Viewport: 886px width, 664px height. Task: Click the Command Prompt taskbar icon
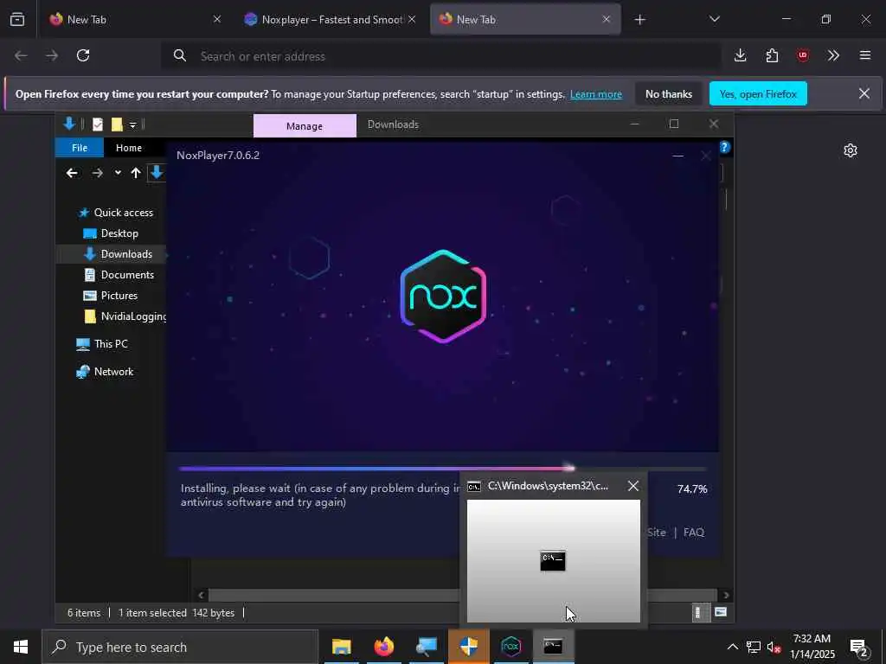click(553, 647)
